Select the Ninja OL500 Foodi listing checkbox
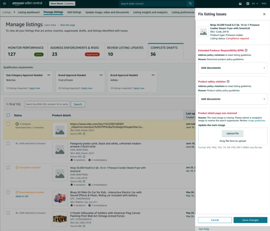 pyautogui.click(x=8, y=168)
